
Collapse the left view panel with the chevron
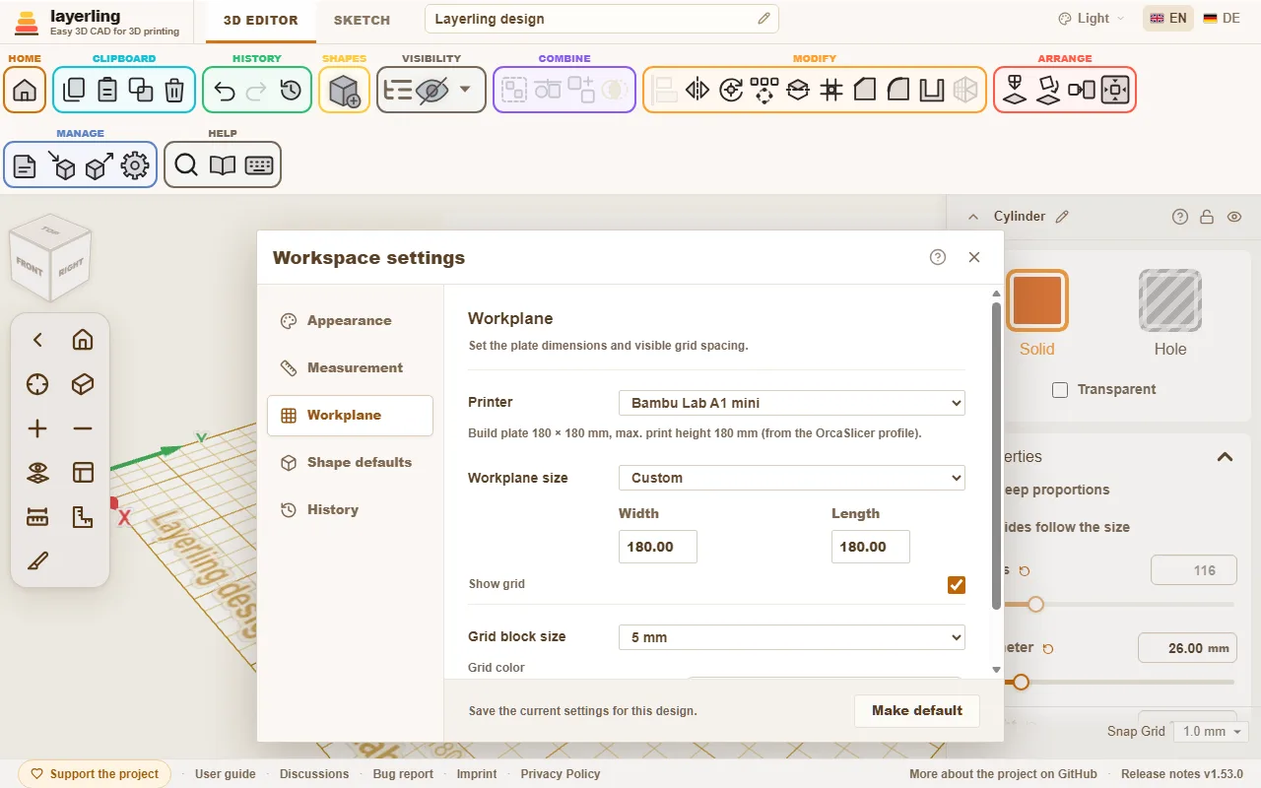coord(37,340)
